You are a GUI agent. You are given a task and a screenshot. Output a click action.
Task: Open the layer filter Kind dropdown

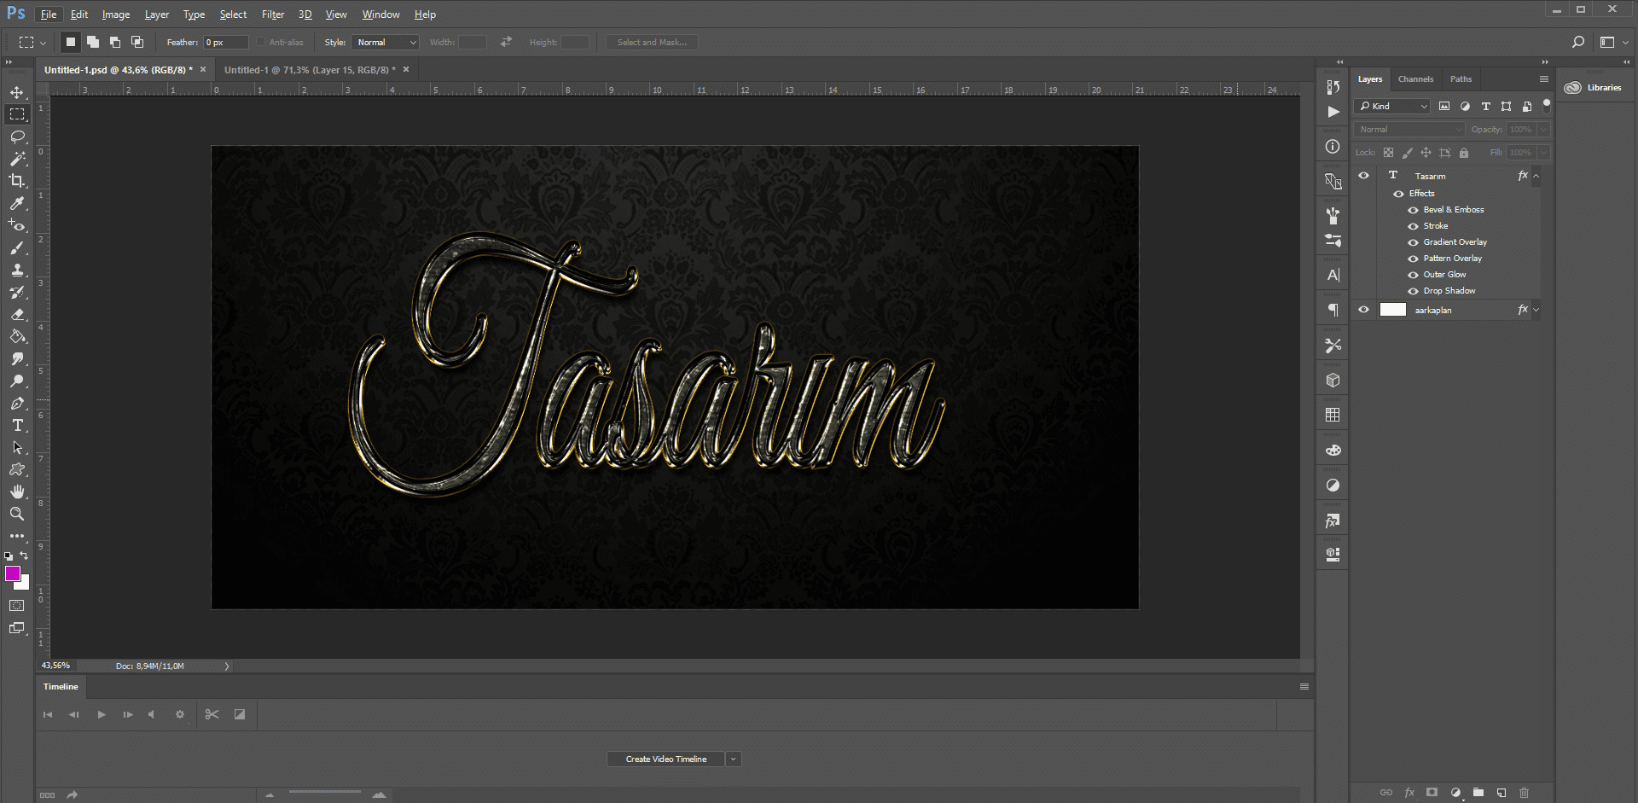[1393, 107]
